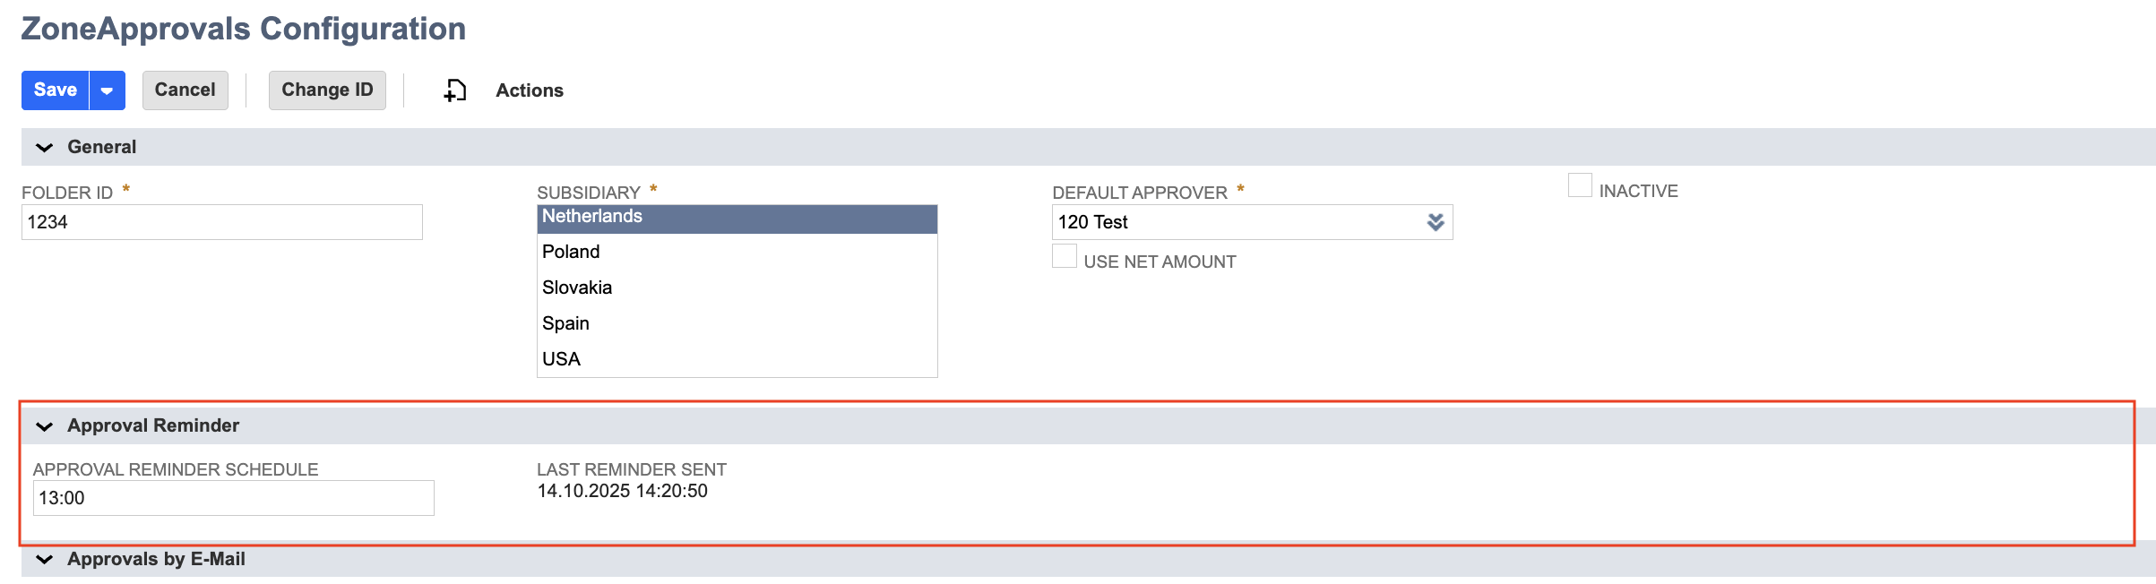Select Slovakia in Subsidiary list
The height and width of the screenshot is (584, 2156).
(x=737, y=288)
